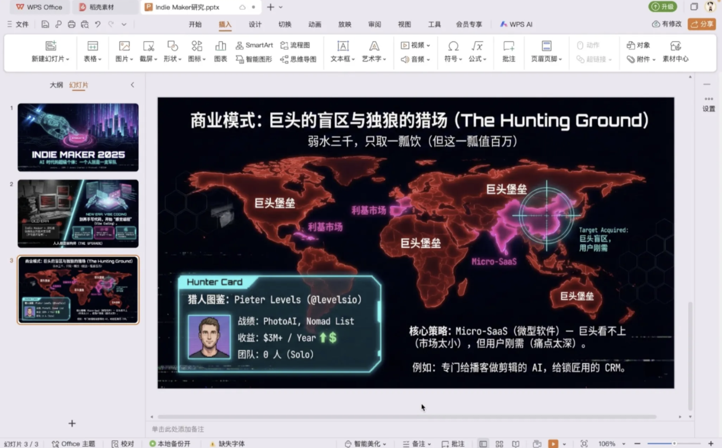The width and height of the screenshot is (722, 448).
Task: Select slide 1 INDIE MAKER 2025 thumbnail
Action: point(78,137)
